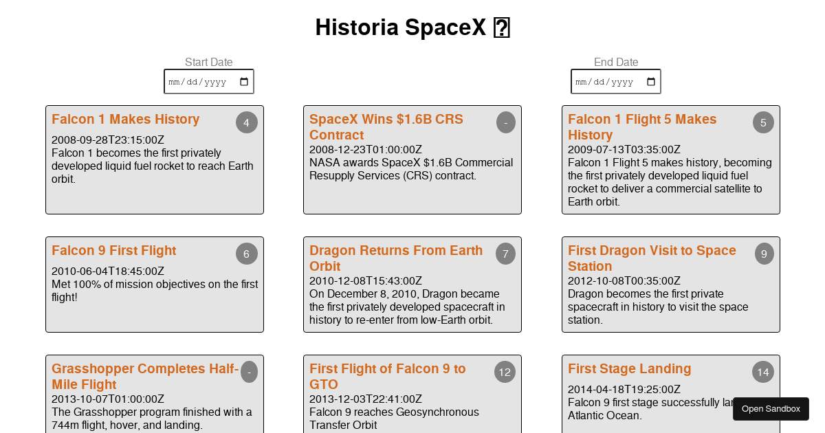The width and height of the screenshot is (825, 433).
Task: Click the badge showing 14 on First Stage Landing
Action: pyautogui.click(x=763, y=372)
